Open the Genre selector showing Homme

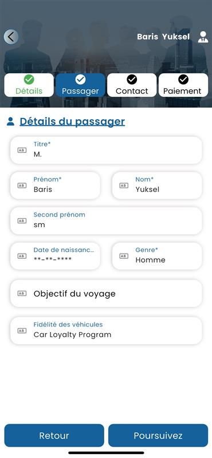(x=157, y=256)
